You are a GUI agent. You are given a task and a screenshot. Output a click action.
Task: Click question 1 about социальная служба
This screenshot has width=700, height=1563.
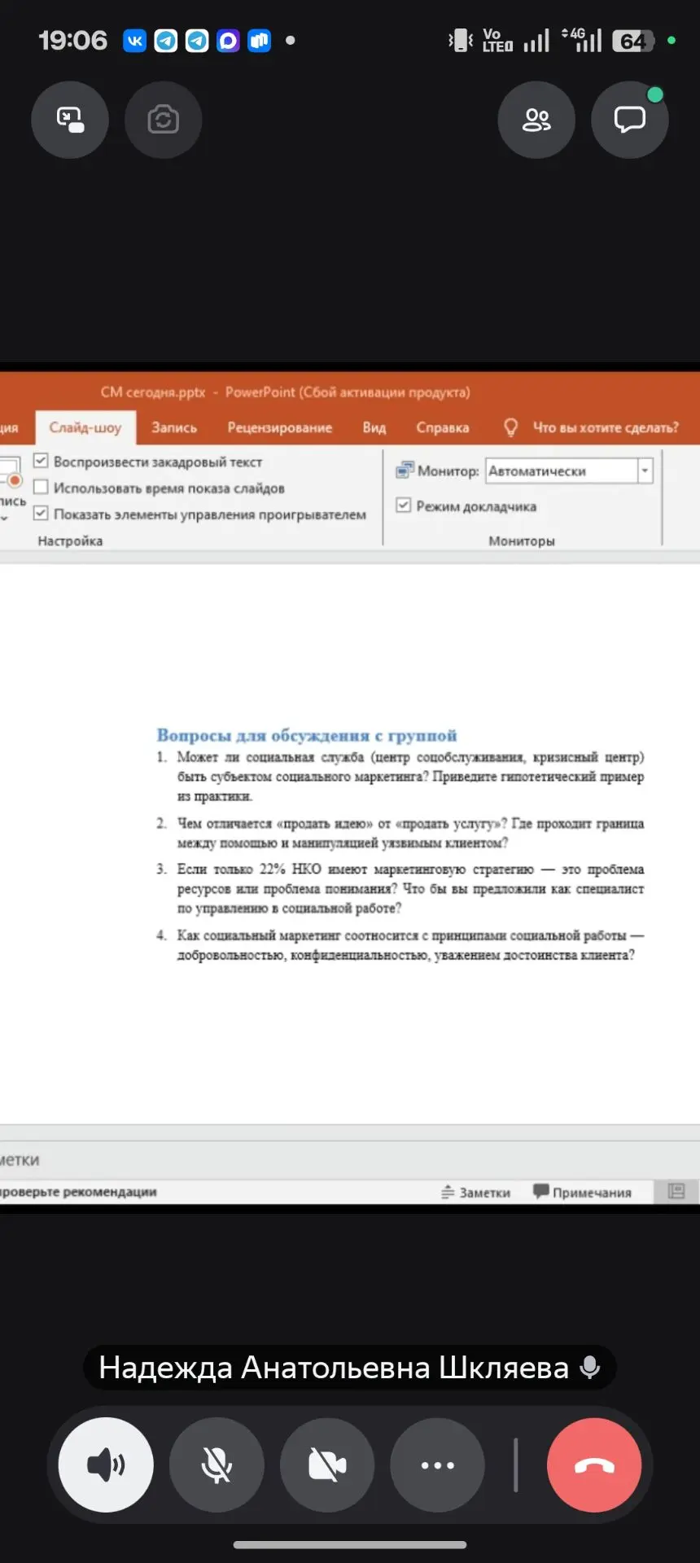410,777
